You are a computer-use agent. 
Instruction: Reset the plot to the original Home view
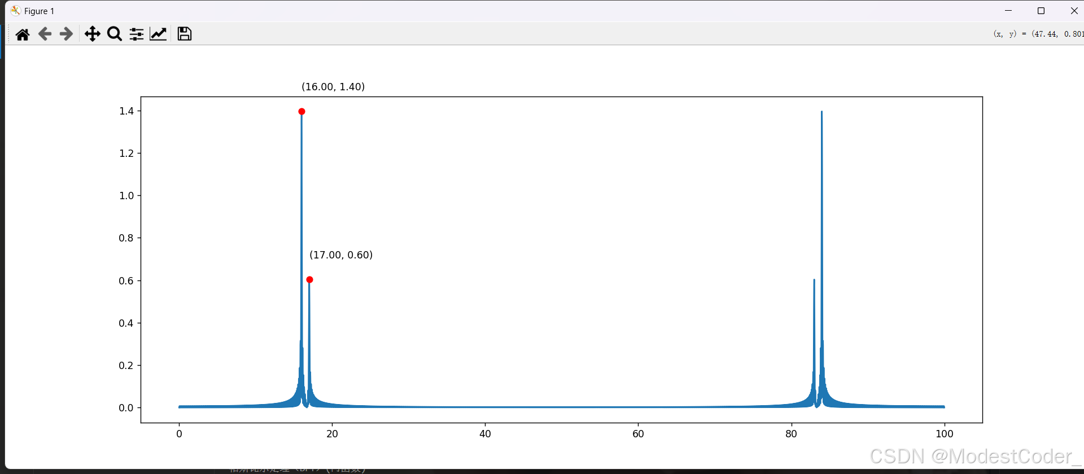coord(23,34)
